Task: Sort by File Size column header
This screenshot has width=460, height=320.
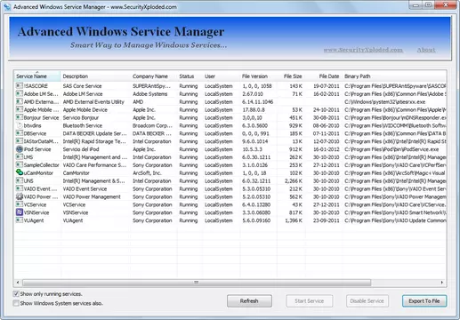Action: pos(291,76)
